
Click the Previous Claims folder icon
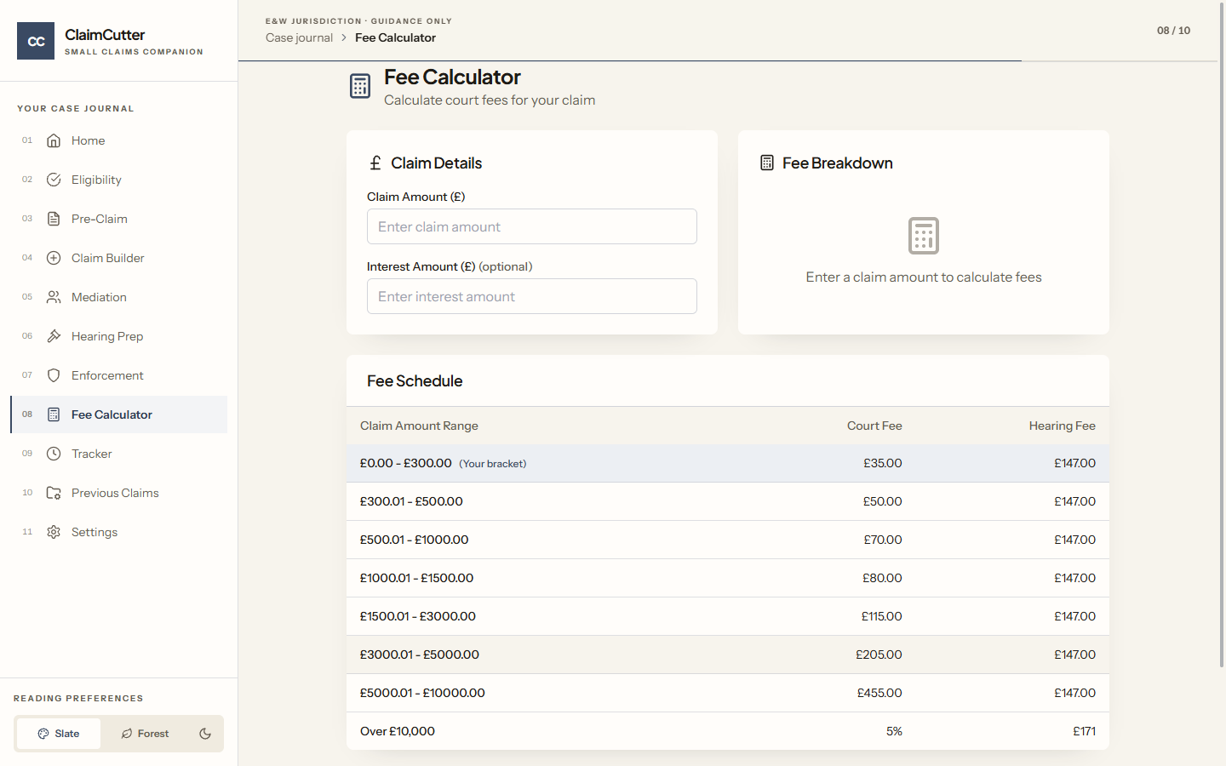tap(54, 493)
